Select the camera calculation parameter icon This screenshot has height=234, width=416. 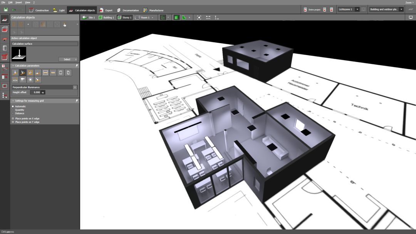coord(22,80)
